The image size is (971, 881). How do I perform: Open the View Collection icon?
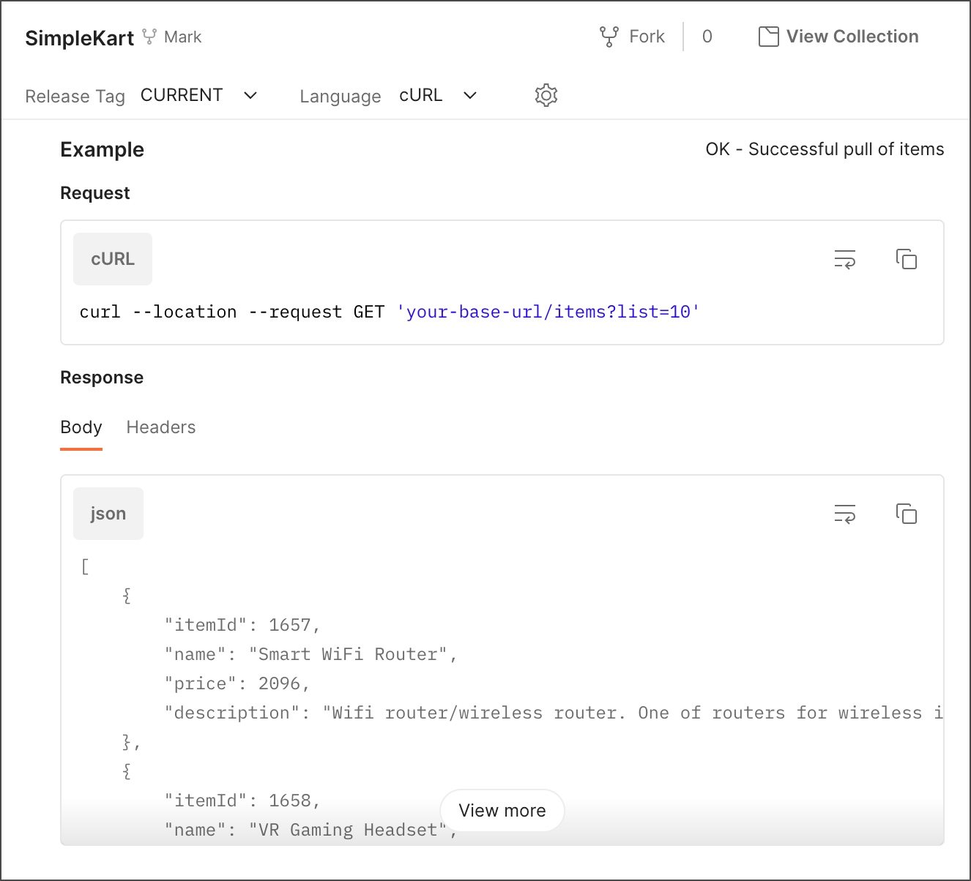pyautogui.click(x=768, y=37)
